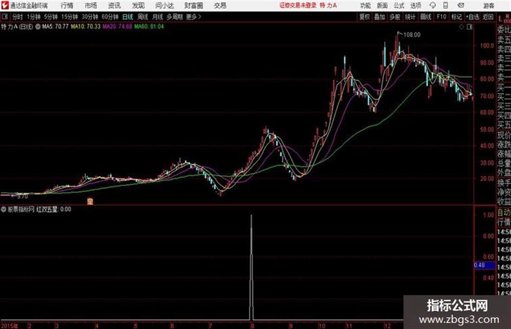This screenshot has width=511, height=329.
Task: Open the 市场 menu
Action: pyautogui.click(x=91, y=5)
